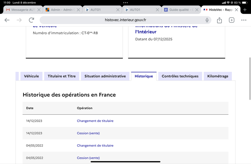
Task: Open the three-dot browser menu
Action: pyautogui.click(x=244, y=20)
